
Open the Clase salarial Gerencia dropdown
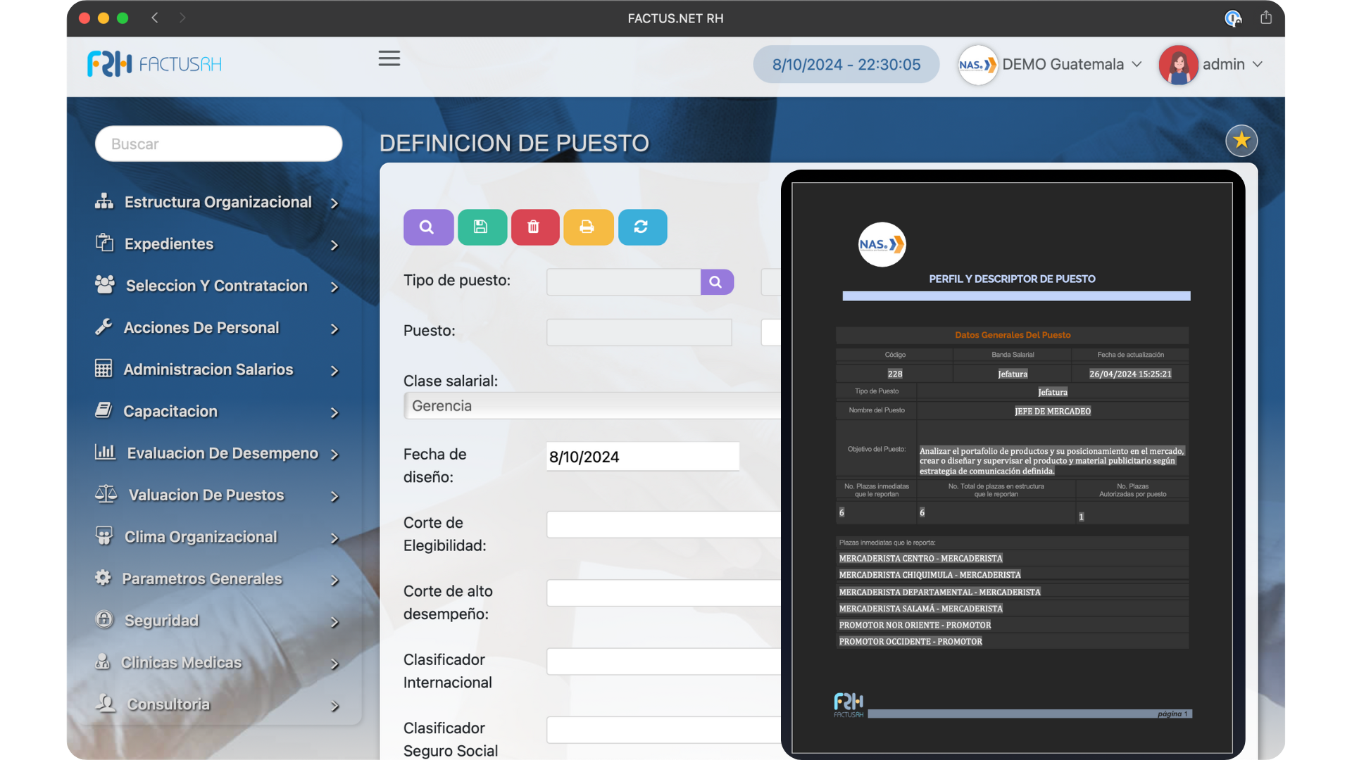coord(591,406)
